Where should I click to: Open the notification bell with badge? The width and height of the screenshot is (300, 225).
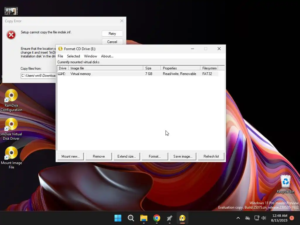click(x=292, y=218)
